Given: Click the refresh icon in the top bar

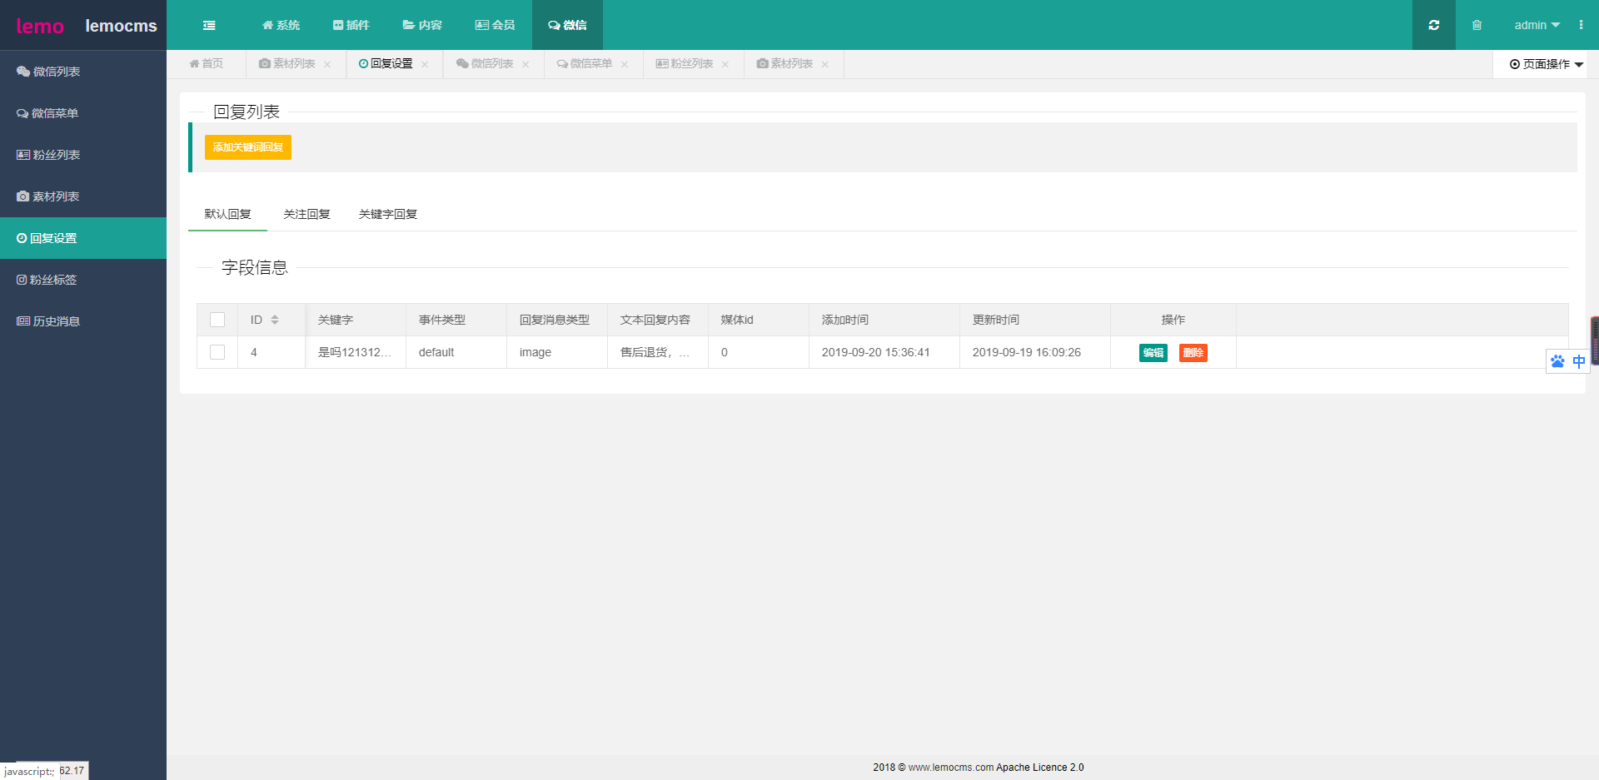Looking at the screenshot, I should coord(1433,25).
